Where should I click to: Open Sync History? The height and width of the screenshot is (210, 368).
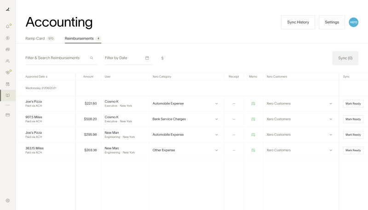pos(298,22)
